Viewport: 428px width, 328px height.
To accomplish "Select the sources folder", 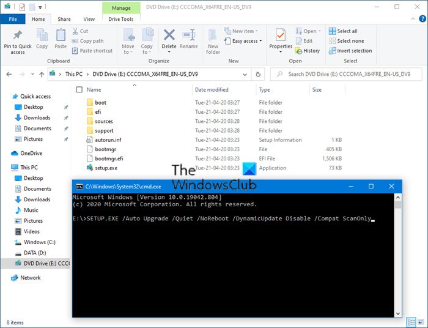I will pos(104,121).
